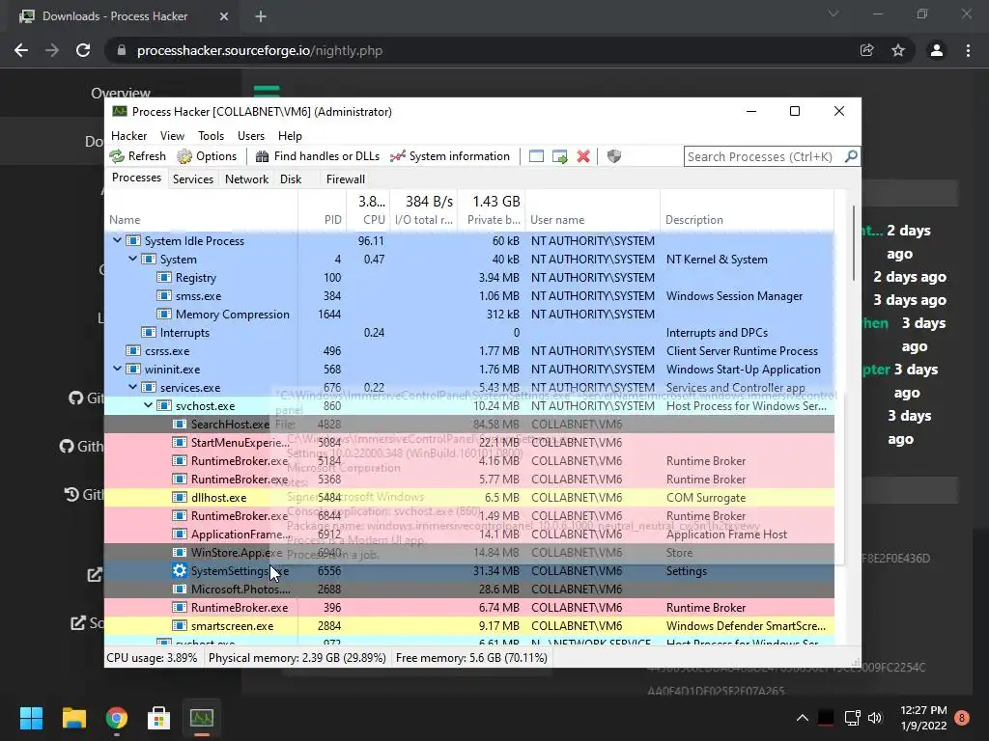Collapse the services.exe tree node

click(x=132, y=387)
